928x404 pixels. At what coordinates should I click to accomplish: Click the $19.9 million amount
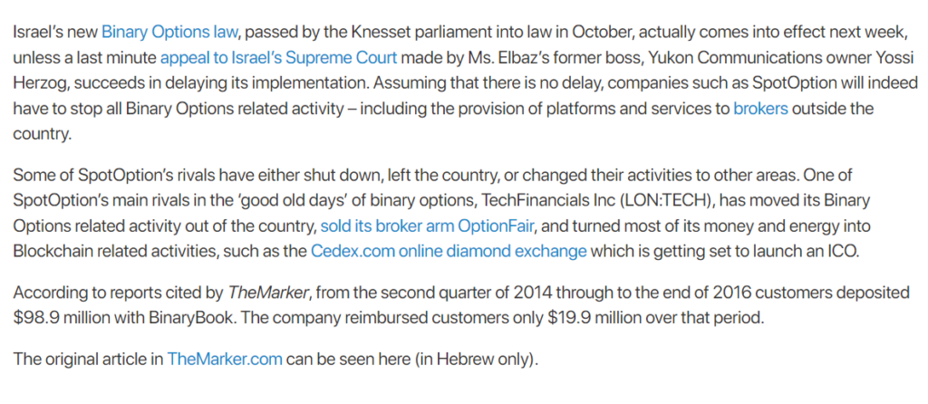586,318
